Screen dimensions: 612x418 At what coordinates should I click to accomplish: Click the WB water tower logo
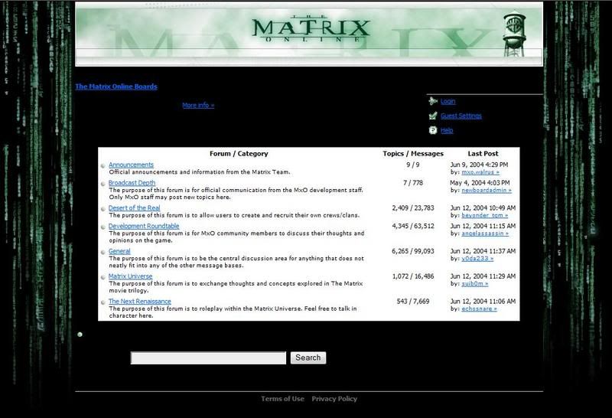pos(514,34)
